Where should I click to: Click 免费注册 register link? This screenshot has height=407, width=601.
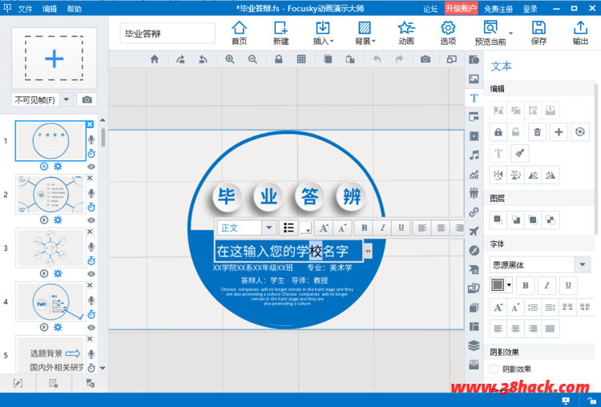point(498,9)
